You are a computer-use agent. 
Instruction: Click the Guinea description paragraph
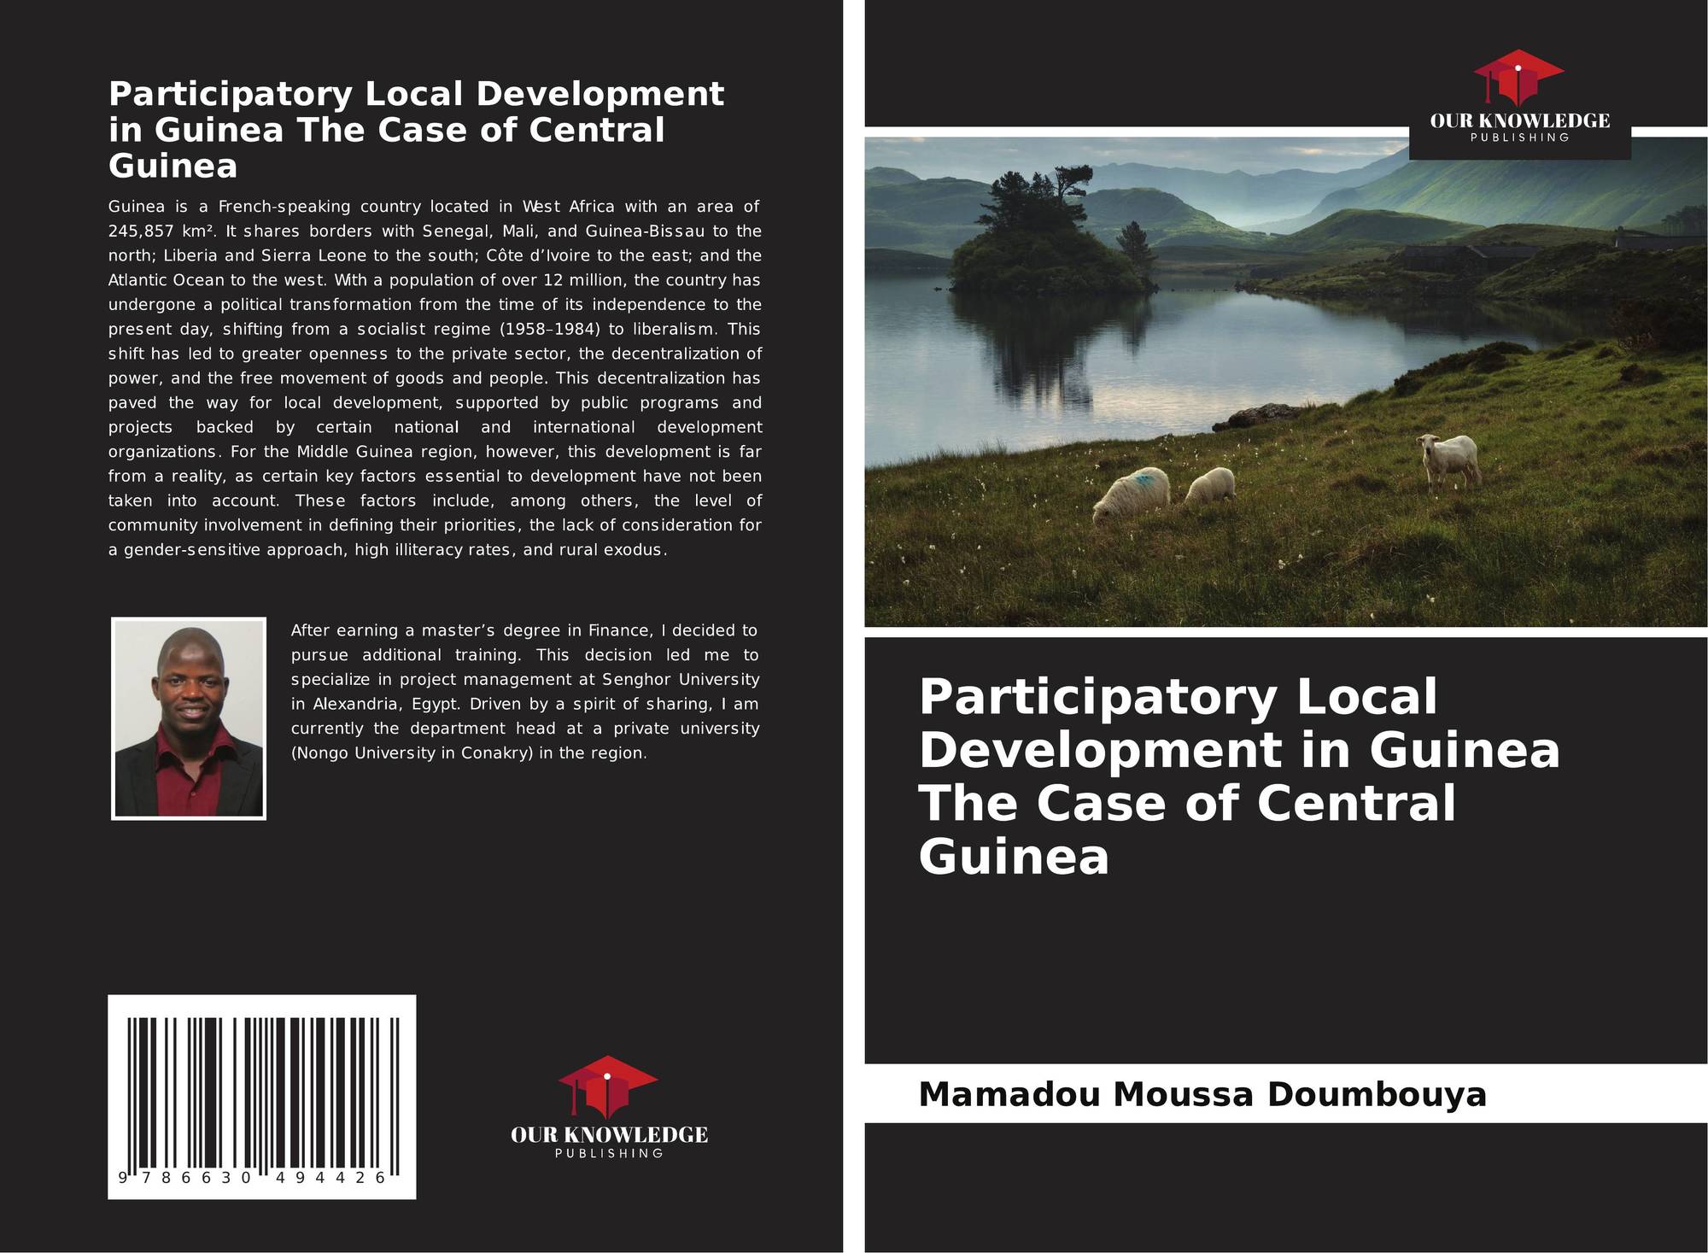pyautogui.click(x=435, y=378)
